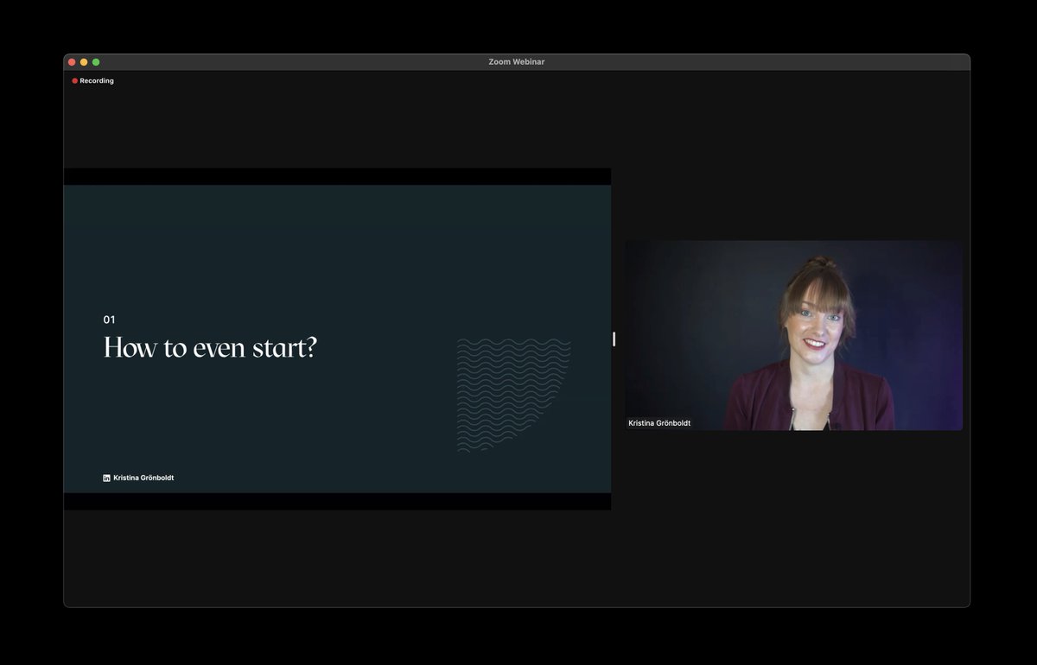This screenshot has height=665, width=1037.
Task: Click the red close traffic light button
Action: click(x=71, y=61)
